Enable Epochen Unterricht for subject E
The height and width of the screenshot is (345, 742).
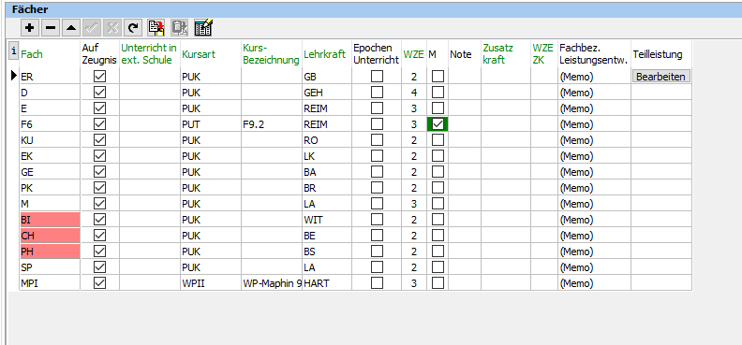377,108
